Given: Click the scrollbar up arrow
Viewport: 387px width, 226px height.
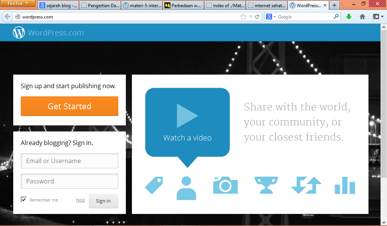Looking at the screenshot, I should click(x=384, y=27).
